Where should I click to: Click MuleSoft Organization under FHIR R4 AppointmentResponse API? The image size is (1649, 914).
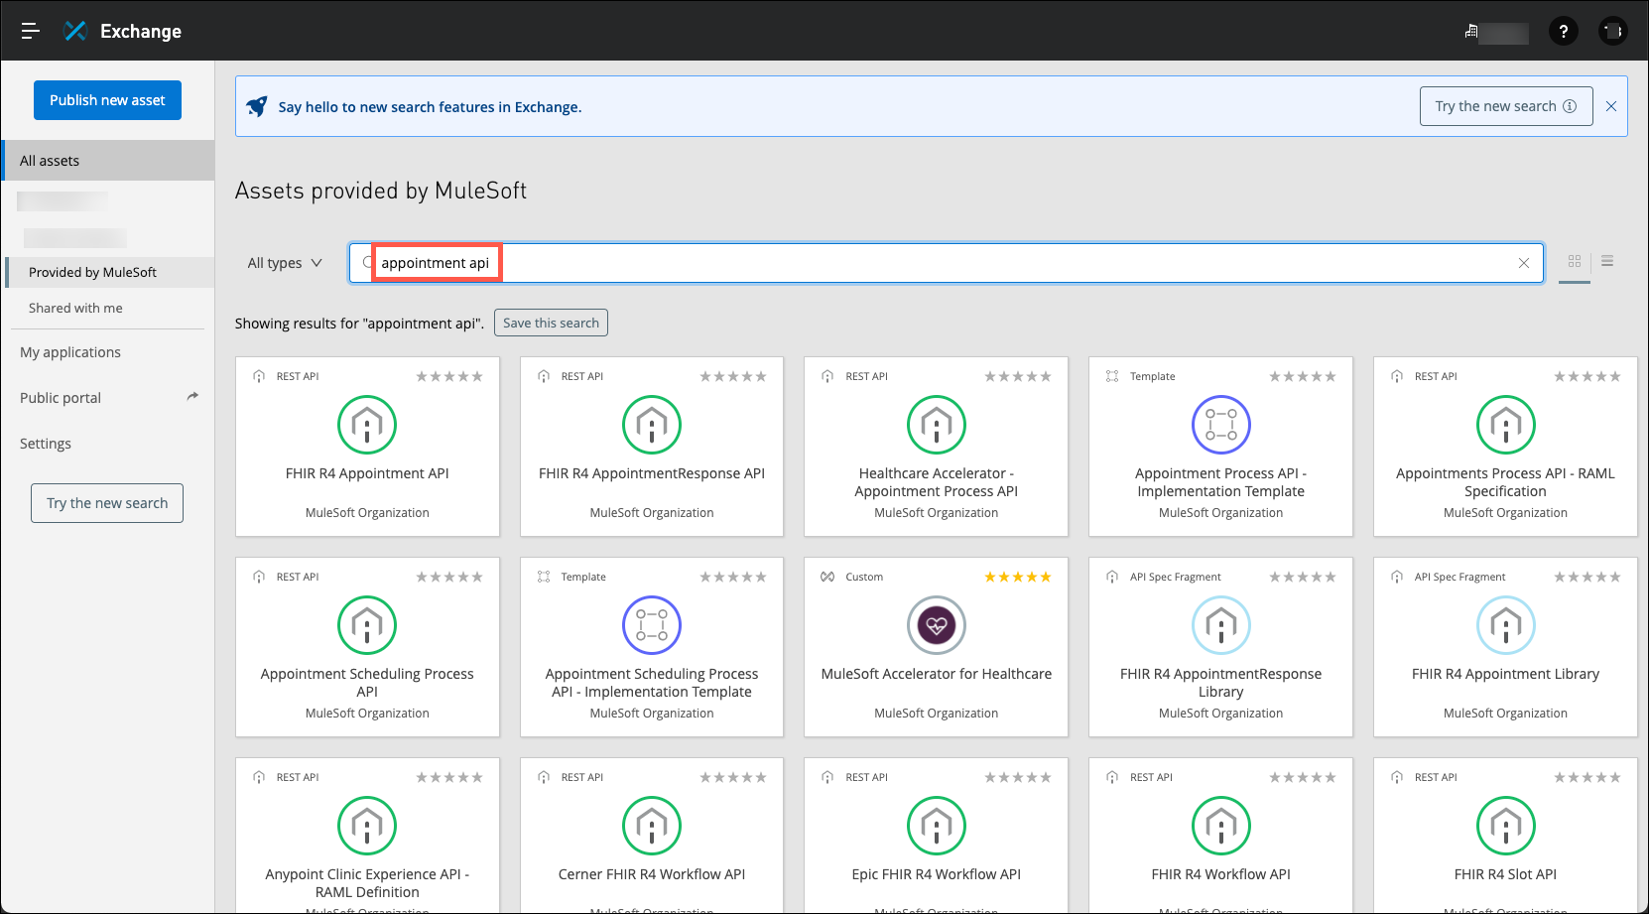(x=652, y=513)
